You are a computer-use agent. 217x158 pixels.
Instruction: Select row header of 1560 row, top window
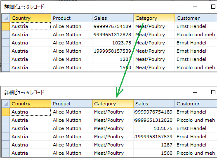(x=6, y=67)
